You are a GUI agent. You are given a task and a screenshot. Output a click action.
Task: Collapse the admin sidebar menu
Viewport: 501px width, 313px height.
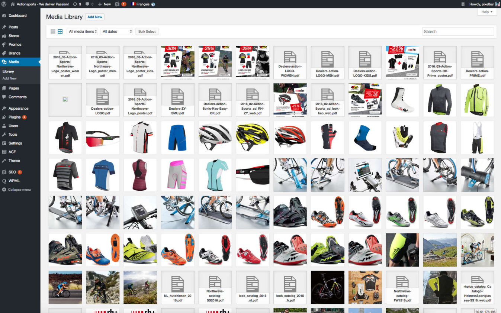[17, 190]
